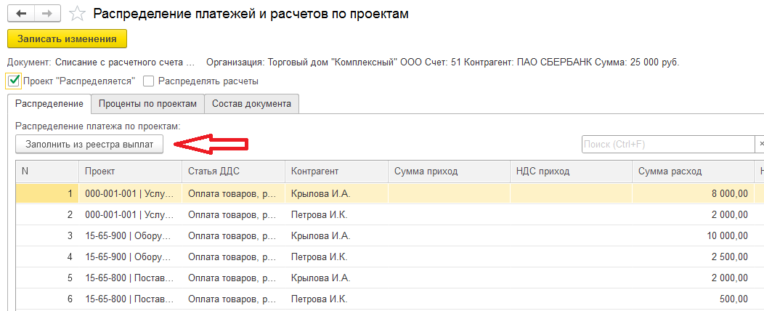Switch to the Состав документа tab
The image size is (764, 311).
coord(251,104)
